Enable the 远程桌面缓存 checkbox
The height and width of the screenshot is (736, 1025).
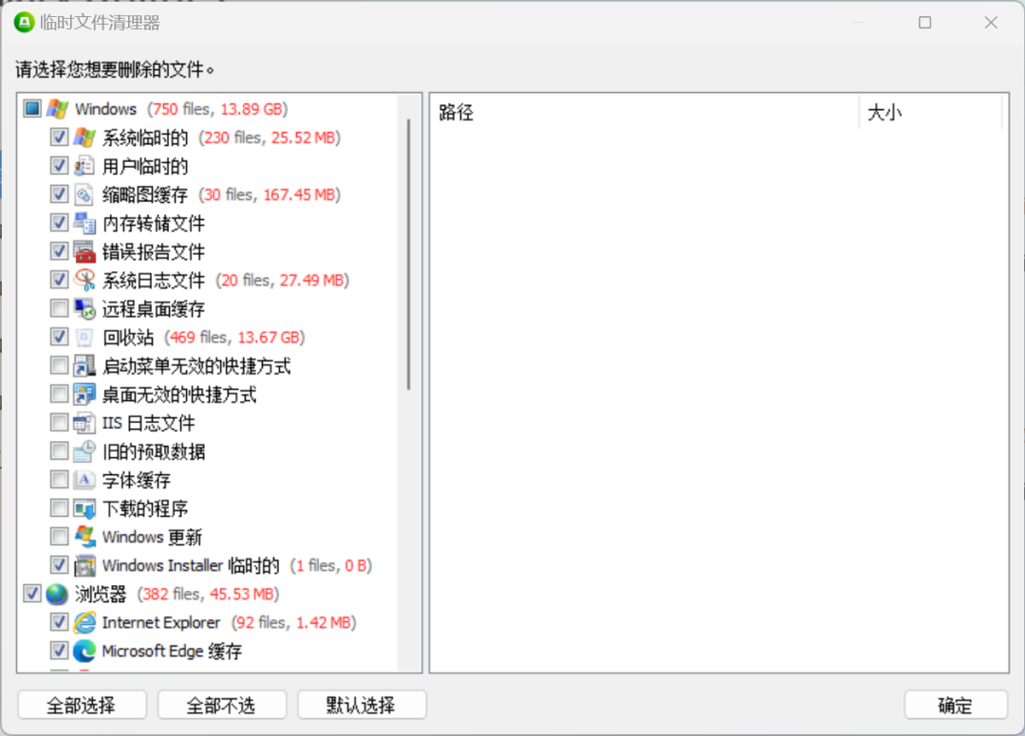point(59,308)
